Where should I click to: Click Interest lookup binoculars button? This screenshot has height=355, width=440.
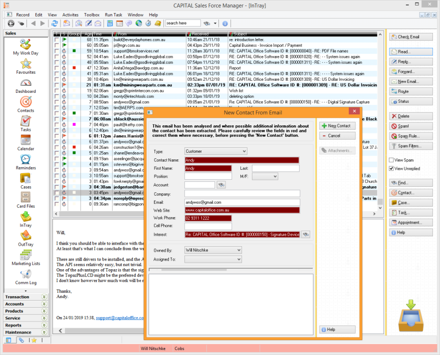point(306,235)
